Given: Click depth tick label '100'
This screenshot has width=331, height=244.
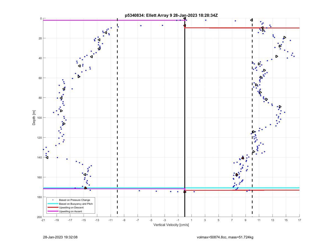Looking at the screenshot, I should tap(39, 118).
